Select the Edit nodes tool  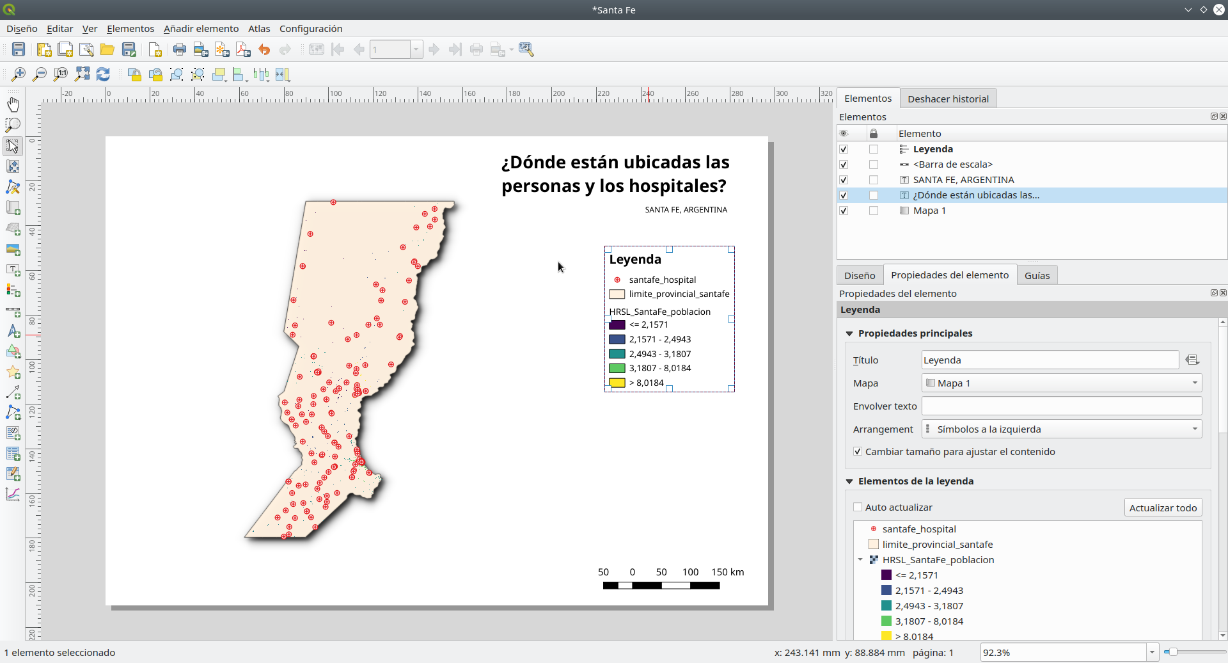click(13, 187)
